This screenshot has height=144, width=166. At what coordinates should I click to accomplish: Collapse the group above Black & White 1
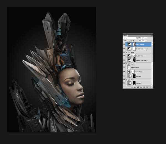[x=126, y=52]
